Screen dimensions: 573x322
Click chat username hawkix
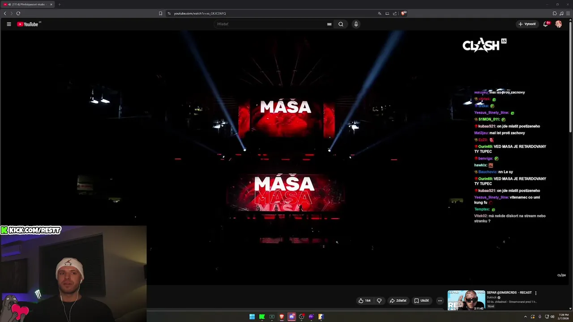coord(480,165)
